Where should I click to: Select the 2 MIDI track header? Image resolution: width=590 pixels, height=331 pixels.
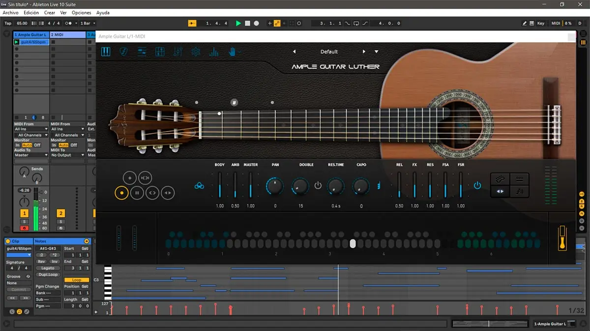pos(67,35)
